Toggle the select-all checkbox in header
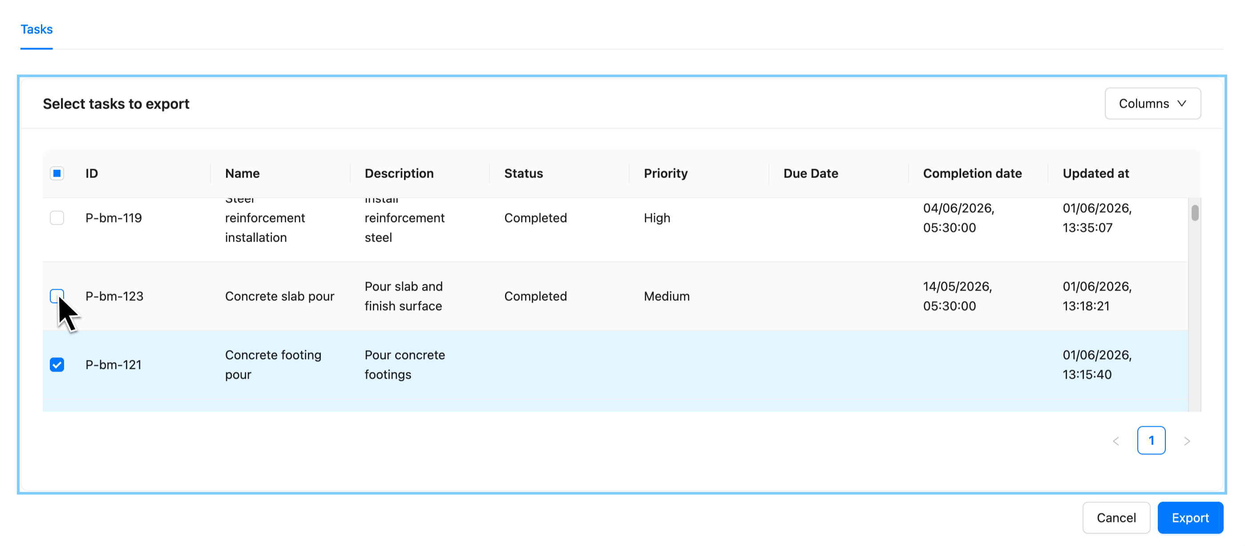This screenshot has width=1245, height=546. pyautogui.click(x=57, y=174)
